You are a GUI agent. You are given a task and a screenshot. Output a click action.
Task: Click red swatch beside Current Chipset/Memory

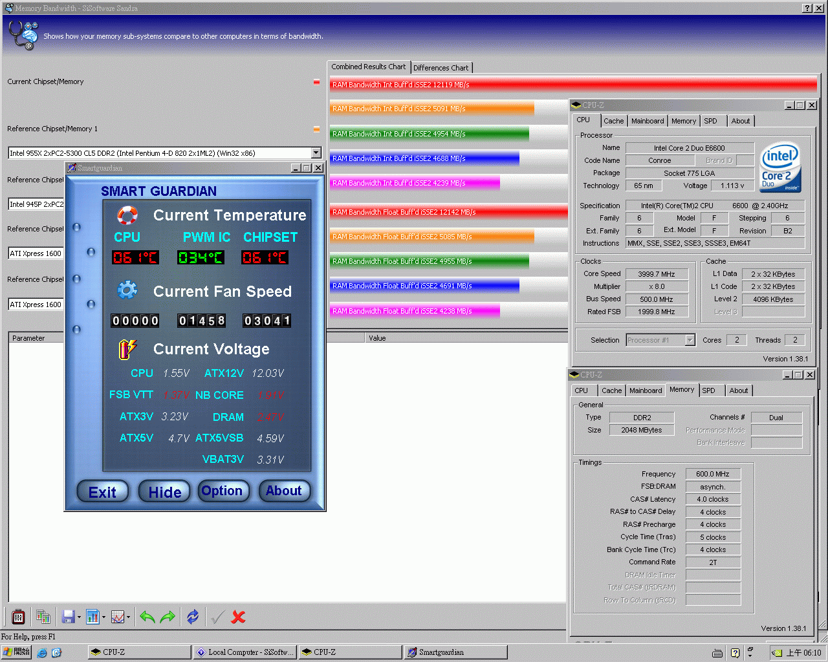click(316, 81)
